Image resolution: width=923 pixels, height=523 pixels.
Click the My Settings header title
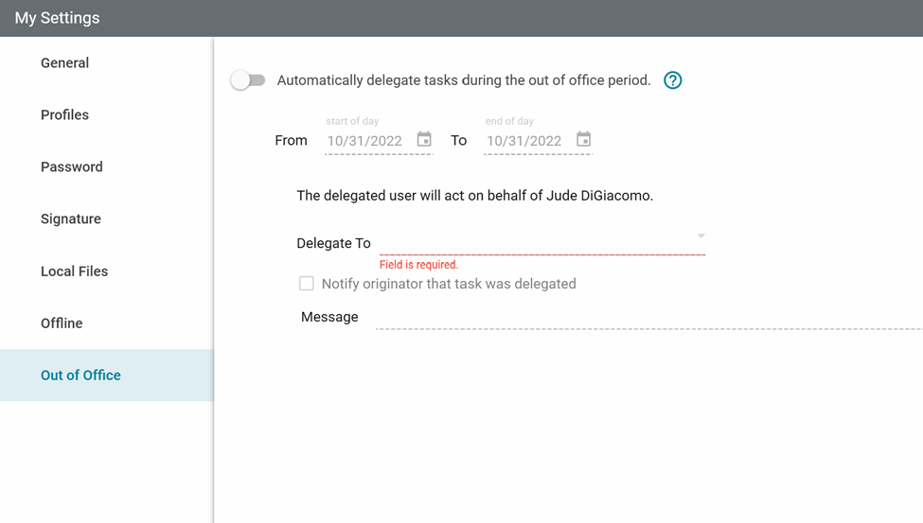pos(57,18)
